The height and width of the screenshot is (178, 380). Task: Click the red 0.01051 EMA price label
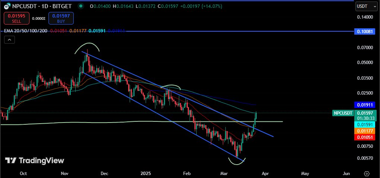point(365,137)
